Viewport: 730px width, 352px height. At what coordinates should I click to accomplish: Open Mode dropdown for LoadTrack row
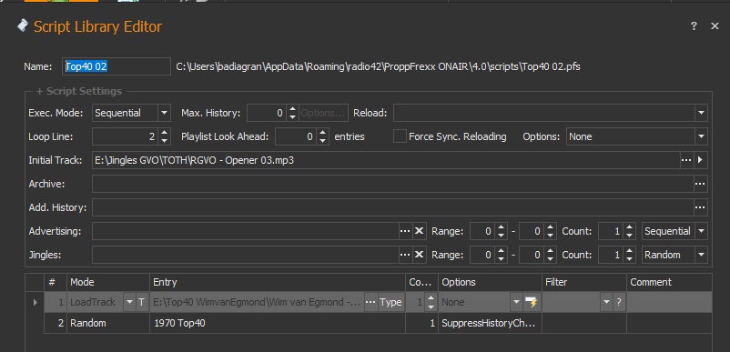click(129, 302)
